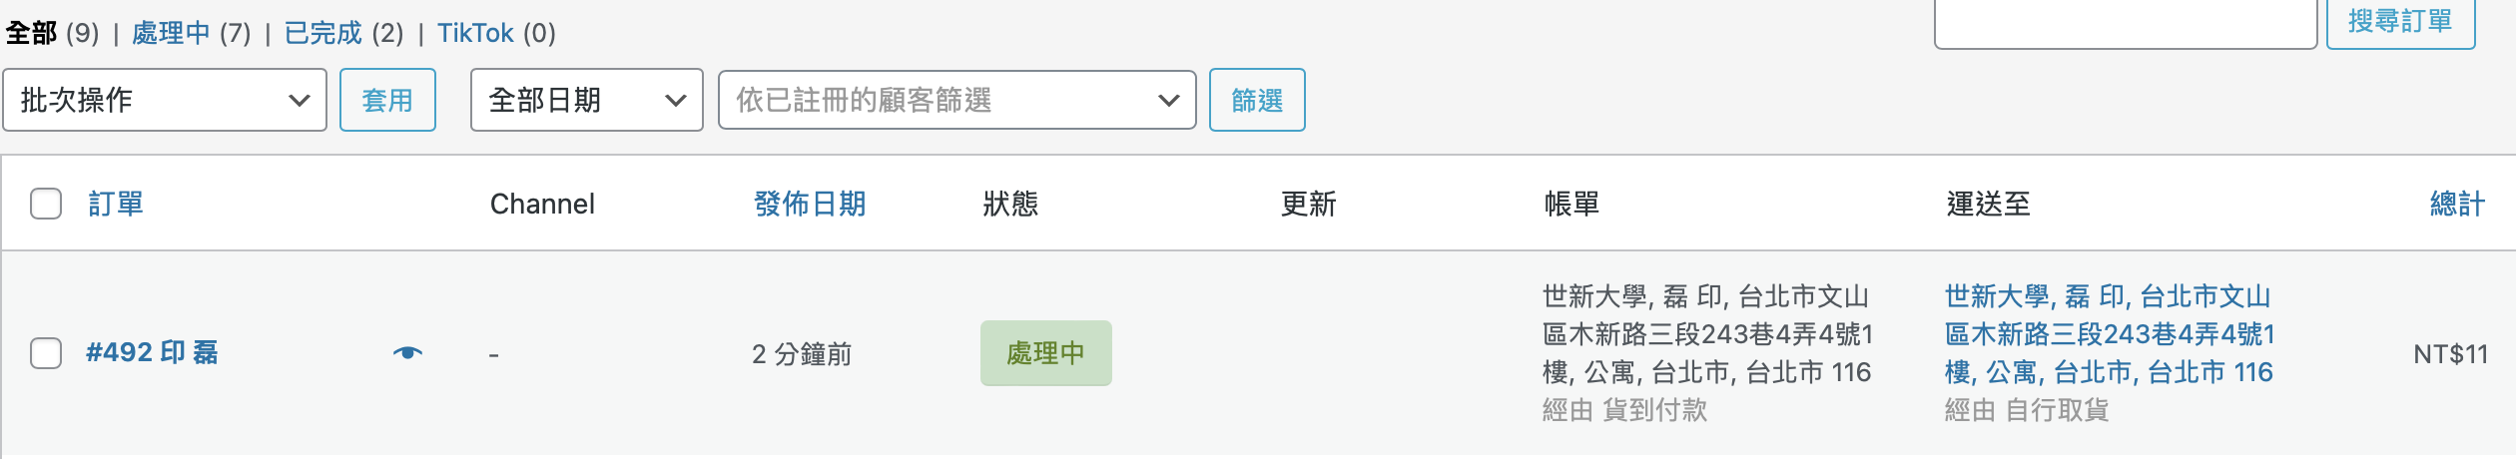Open the 批次操作 bulk actions dropdown
Image resolution: width=2516 pixels, height=459 pixels.
165,100
